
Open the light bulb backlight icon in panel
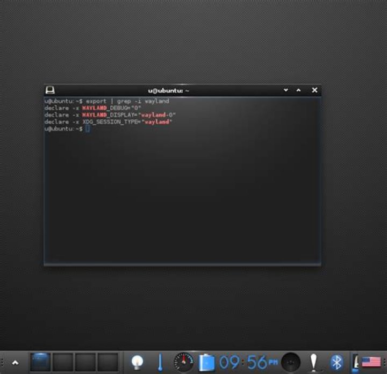click(x=137, y=362)
